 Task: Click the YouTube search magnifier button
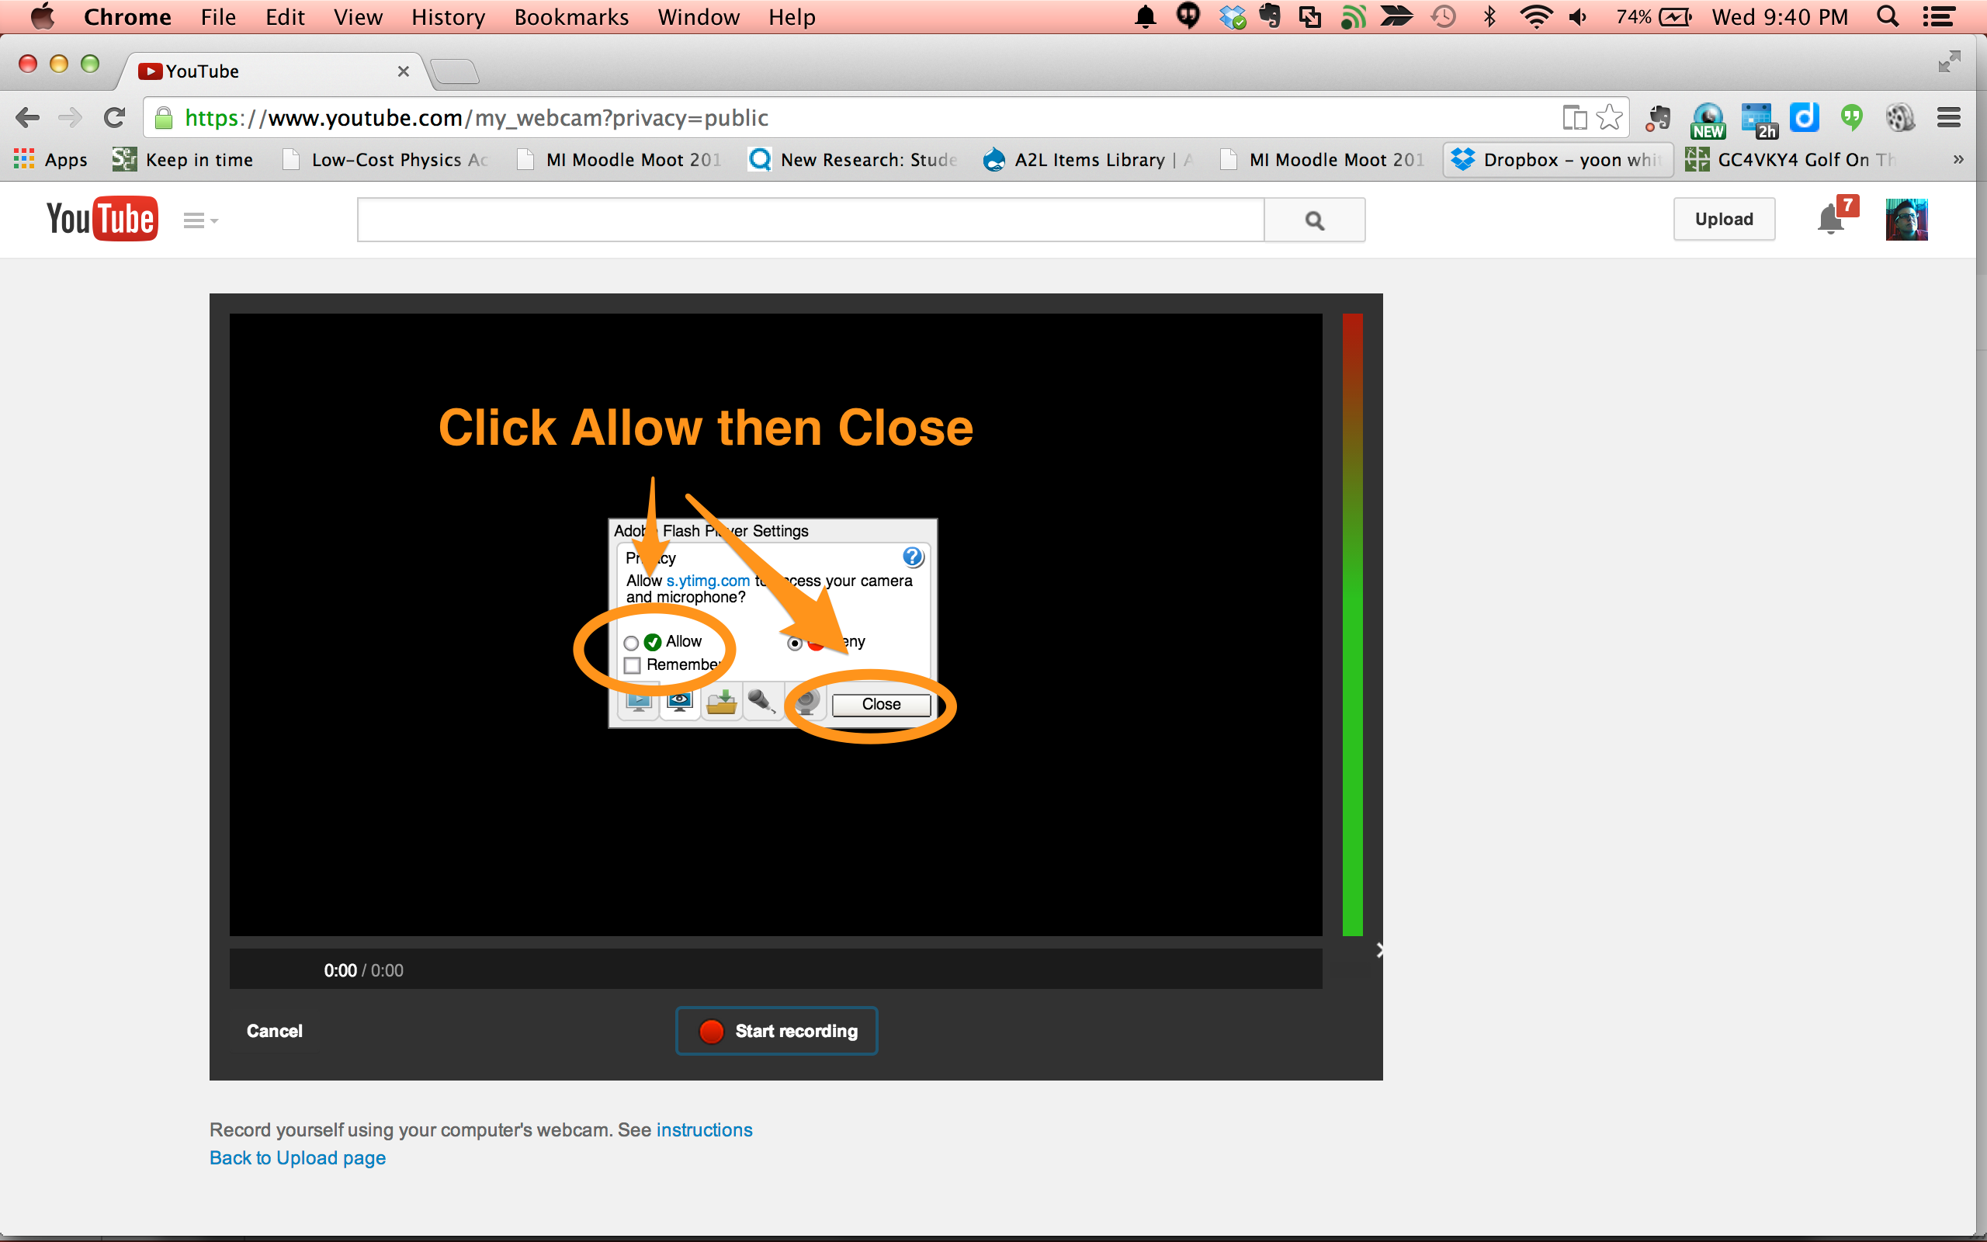[x=1314, y=220]
